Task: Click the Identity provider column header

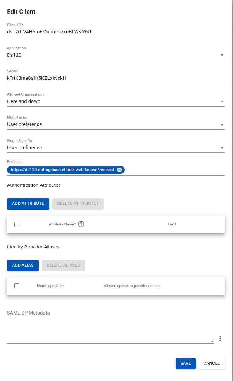Action: tap(50, 286)
